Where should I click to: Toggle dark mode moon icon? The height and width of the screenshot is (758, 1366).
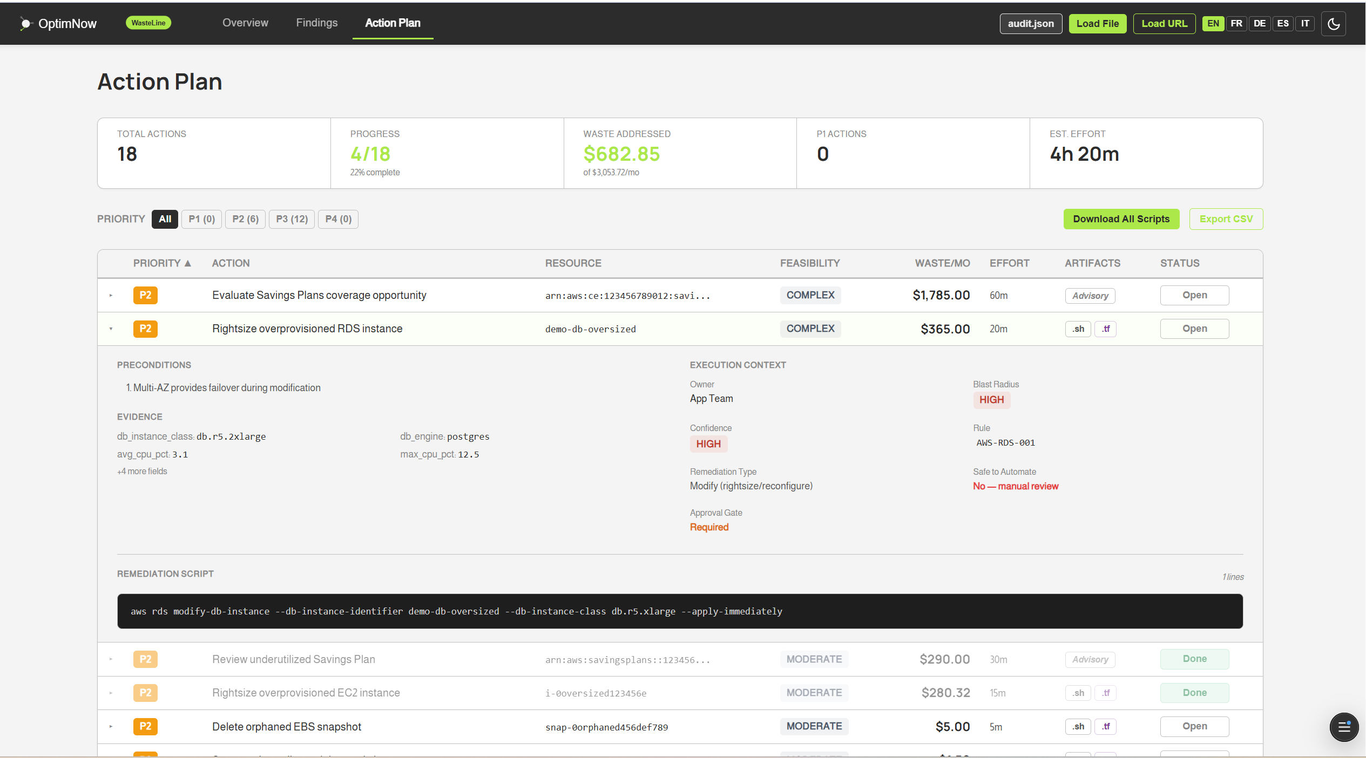(1333, 24)
